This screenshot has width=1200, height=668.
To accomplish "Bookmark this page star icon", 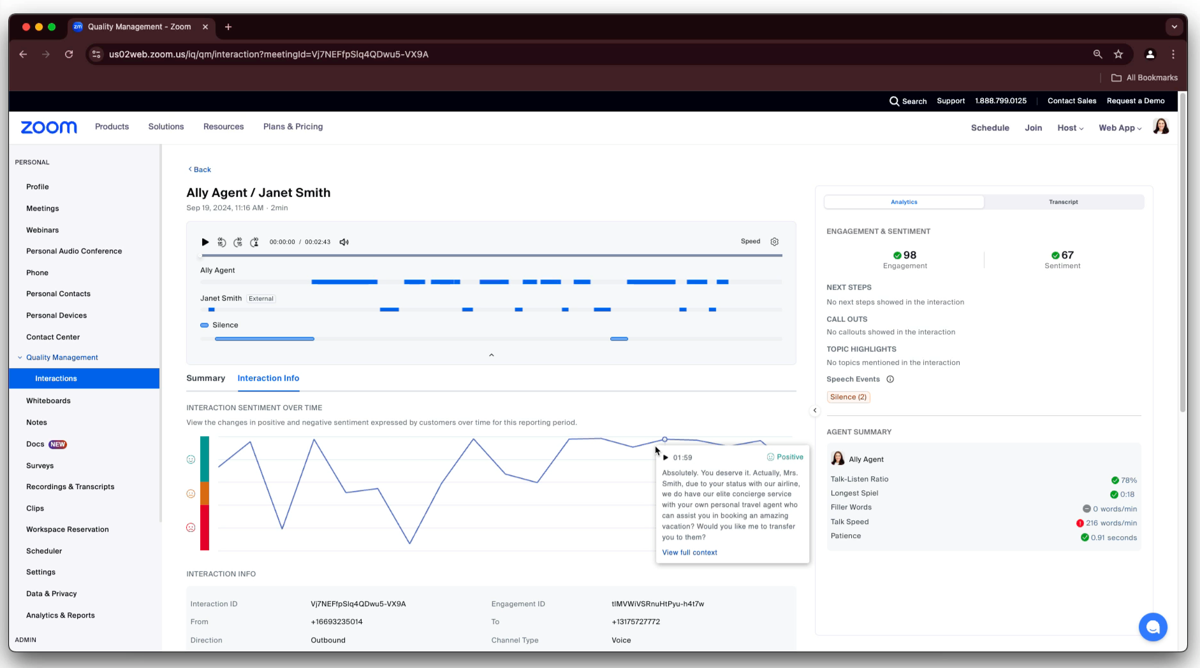I will 1118,55.
